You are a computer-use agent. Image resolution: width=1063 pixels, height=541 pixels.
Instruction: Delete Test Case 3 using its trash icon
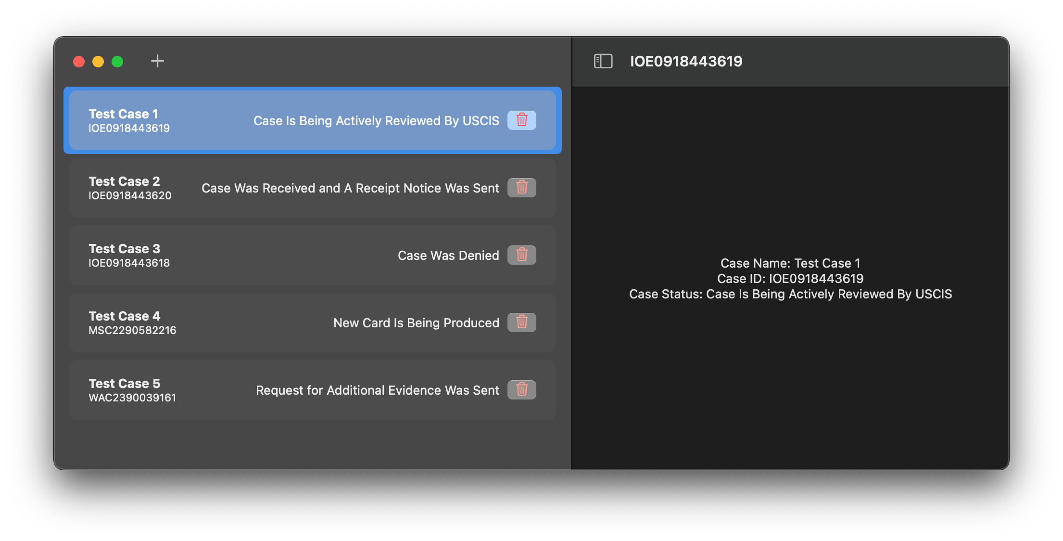tap(521, 255)
